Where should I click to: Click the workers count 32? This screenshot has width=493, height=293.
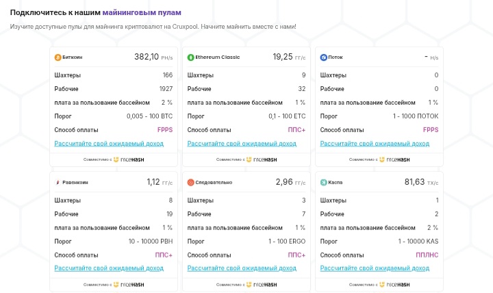(x=302, y=89)
